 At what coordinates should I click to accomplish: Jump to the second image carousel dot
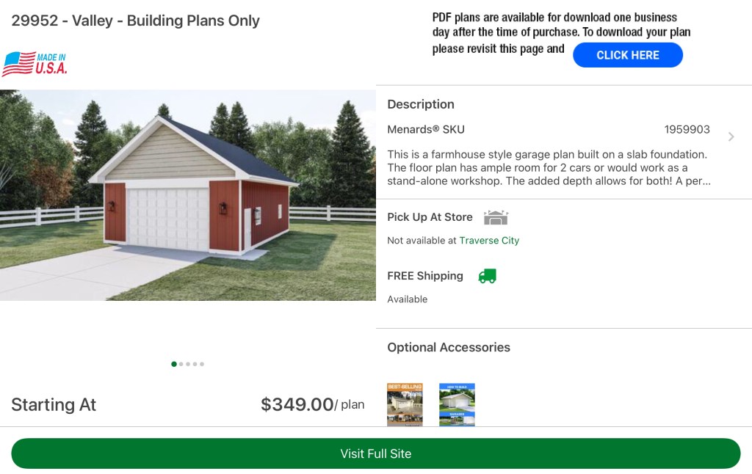[181, 364]
